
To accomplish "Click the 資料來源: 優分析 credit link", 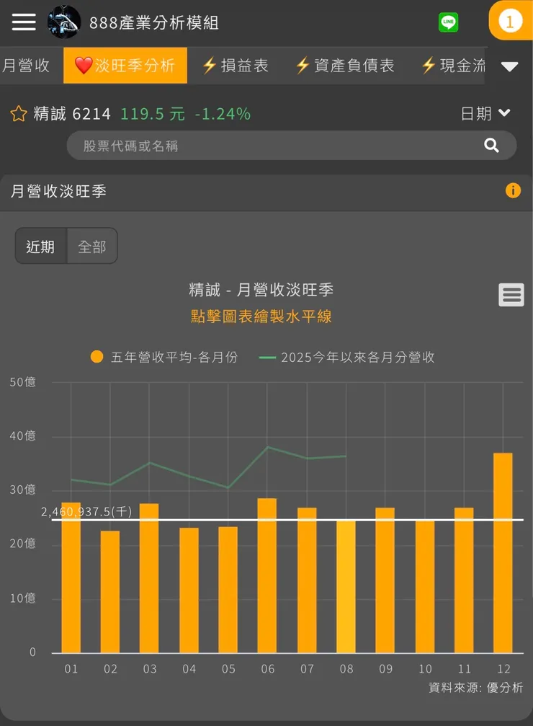I will 475,688.
